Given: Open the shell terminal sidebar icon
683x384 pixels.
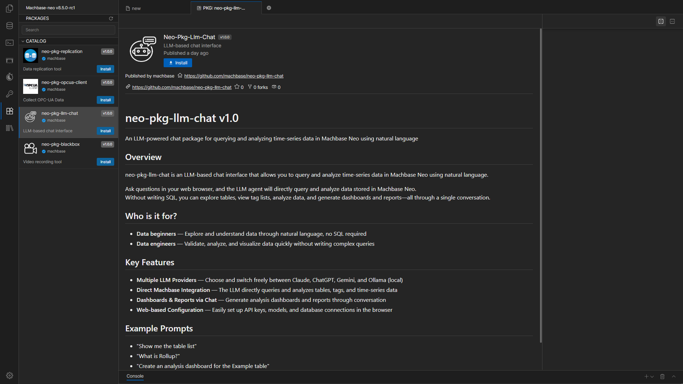Looking at the screenshot, I should click(10, 43).
